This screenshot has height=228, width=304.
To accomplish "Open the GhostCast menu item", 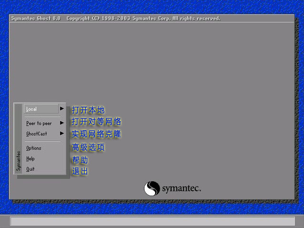I will pyautogui.click(x=36, y=134).
